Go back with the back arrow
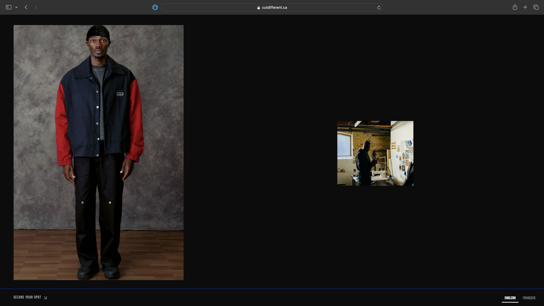The height and width of the screenshot is (306, 544). [26, 7]
